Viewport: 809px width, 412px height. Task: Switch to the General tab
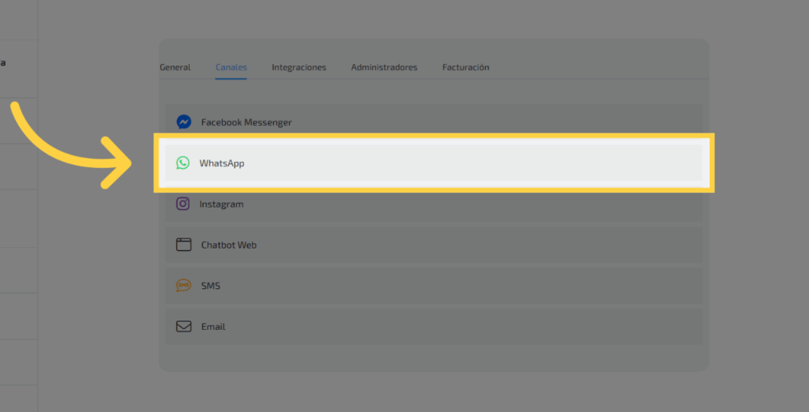click(x=175, y=68)
